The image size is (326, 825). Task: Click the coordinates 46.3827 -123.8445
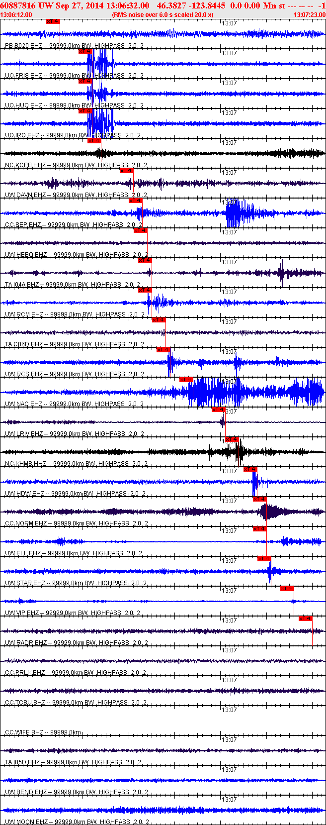point(191,5)
